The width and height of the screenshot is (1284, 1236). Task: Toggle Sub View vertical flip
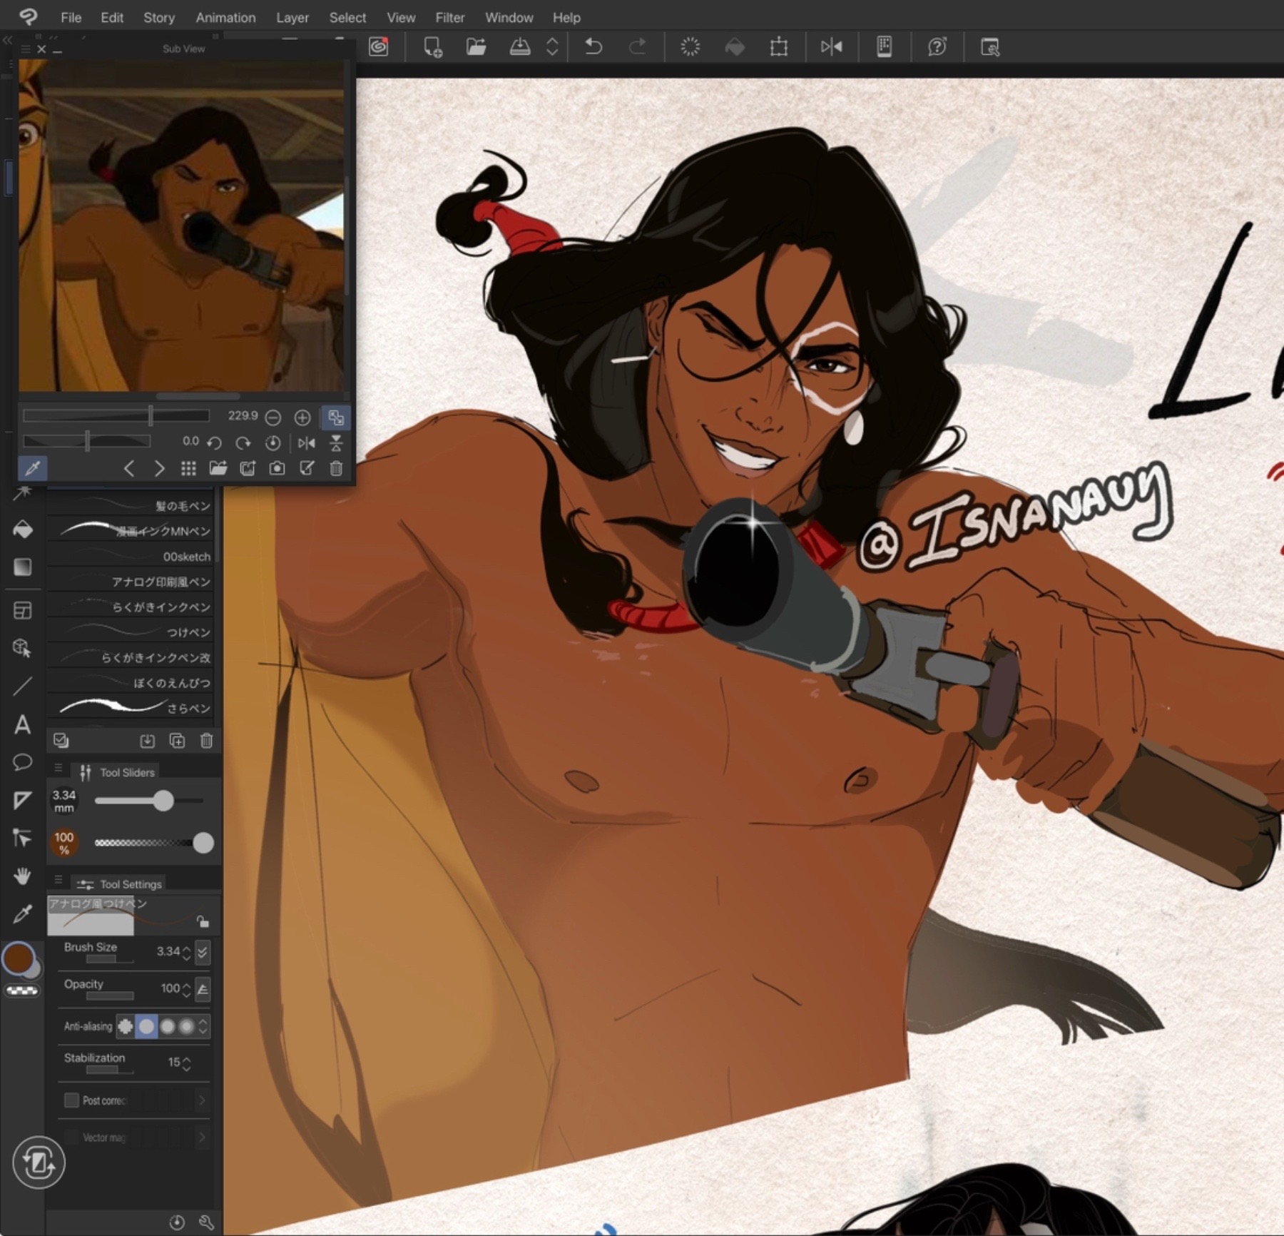(x=336, y=443)
